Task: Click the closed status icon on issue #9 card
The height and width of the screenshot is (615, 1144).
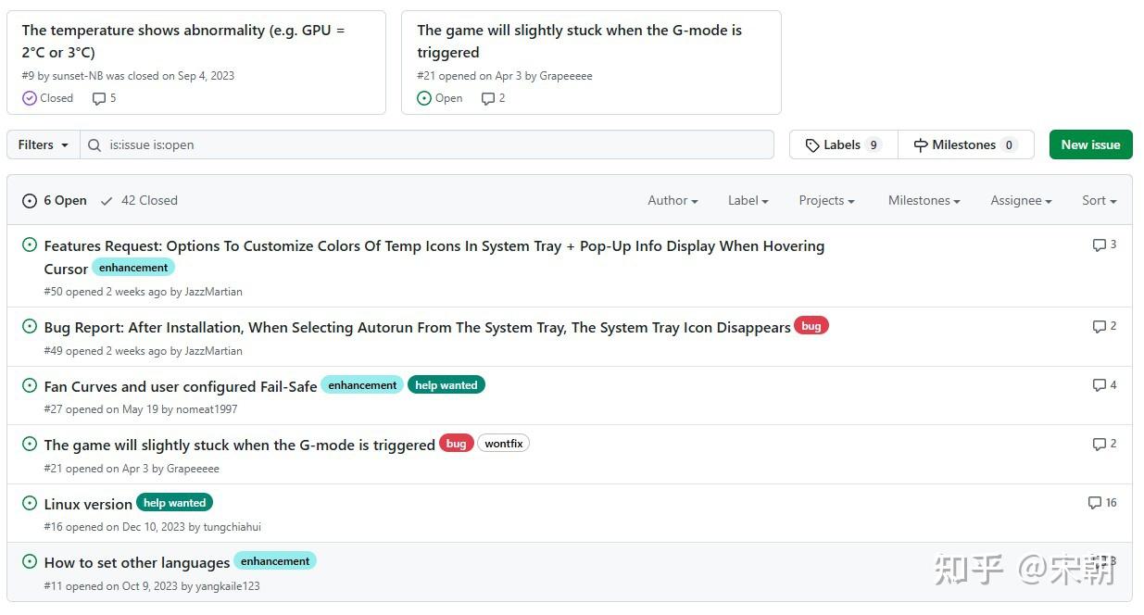Action: pos(30,98)
